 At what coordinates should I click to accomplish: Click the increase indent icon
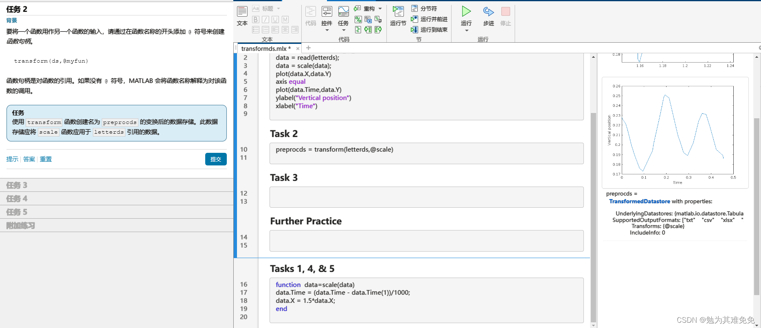(x=368, y=30)
